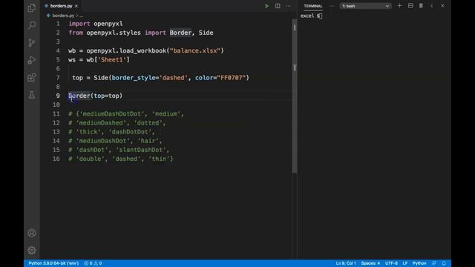Open the Explorer view in activity bar

pos(31,7)
